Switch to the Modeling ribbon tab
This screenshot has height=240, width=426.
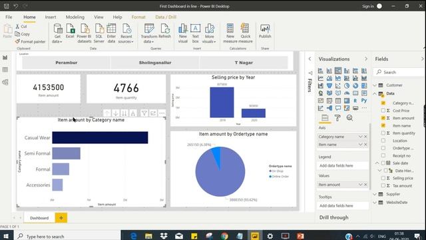pos(75,17)
